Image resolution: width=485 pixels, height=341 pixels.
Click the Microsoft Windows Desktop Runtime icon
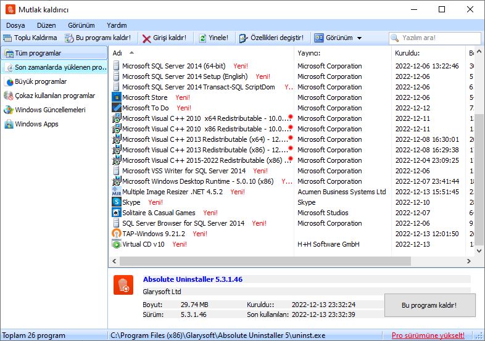(x=116, y=181)
